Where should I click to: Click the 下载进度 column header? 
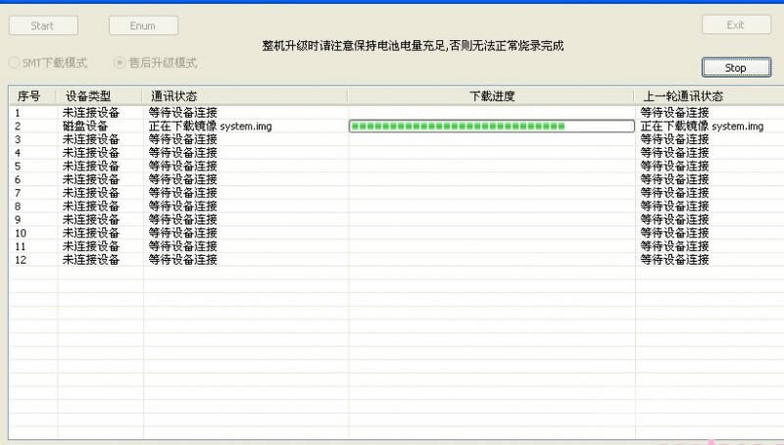pyautogui.click(x=492, y=96)
